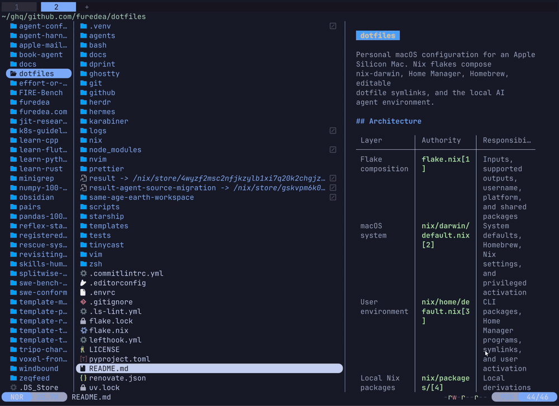559x406 pixels.
Task: Click the padlock icon beside flake.lock
Action: click(x=83, y=321)
